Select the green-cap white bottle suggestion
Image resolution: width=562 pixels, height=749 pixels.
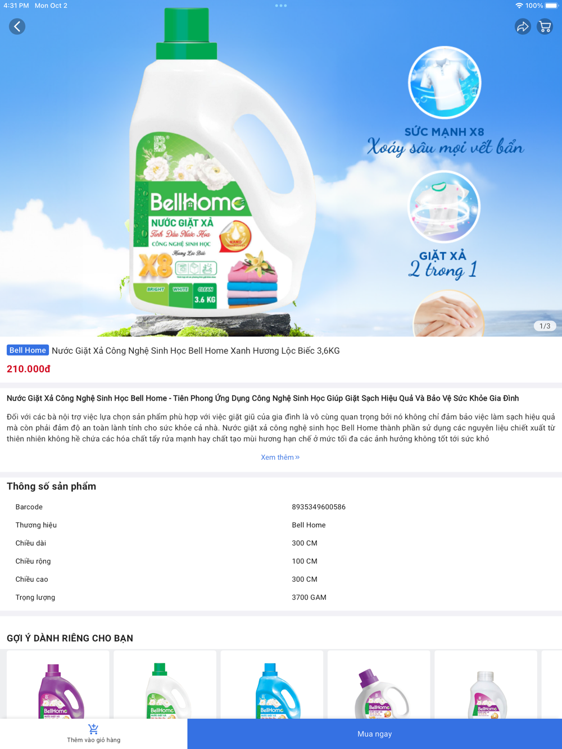(165, 685)
